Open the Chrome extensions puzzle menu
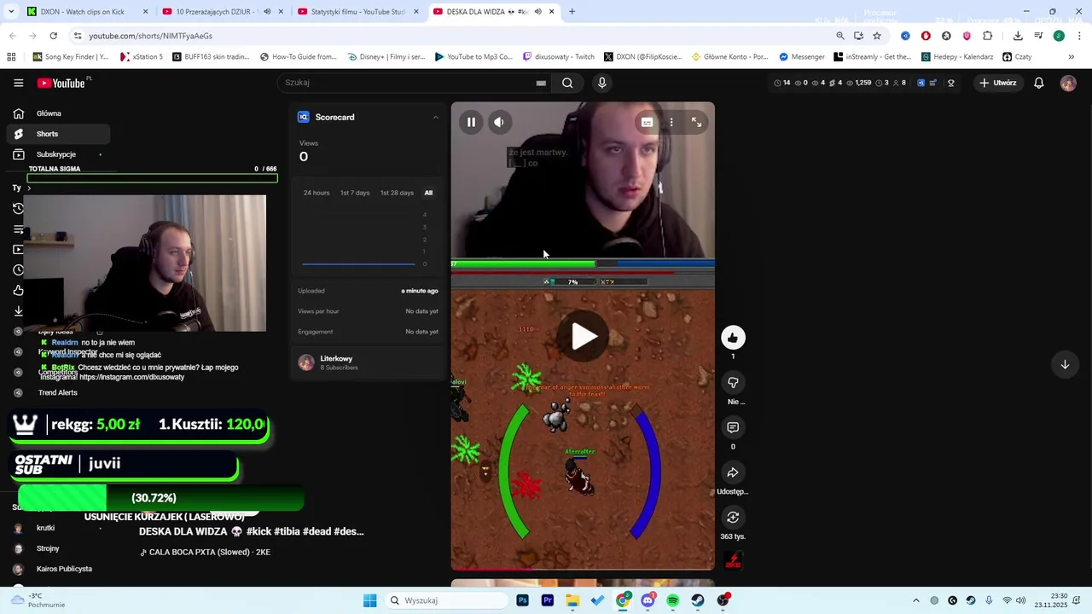 [x=987, y=36]
